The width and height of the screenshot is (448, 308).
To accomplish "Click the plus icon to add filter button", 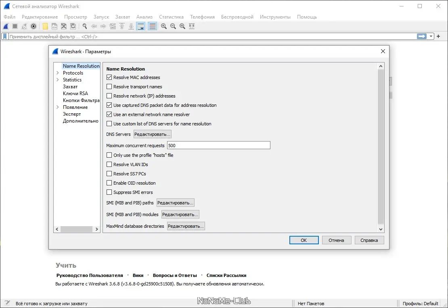I will [438, 36].
